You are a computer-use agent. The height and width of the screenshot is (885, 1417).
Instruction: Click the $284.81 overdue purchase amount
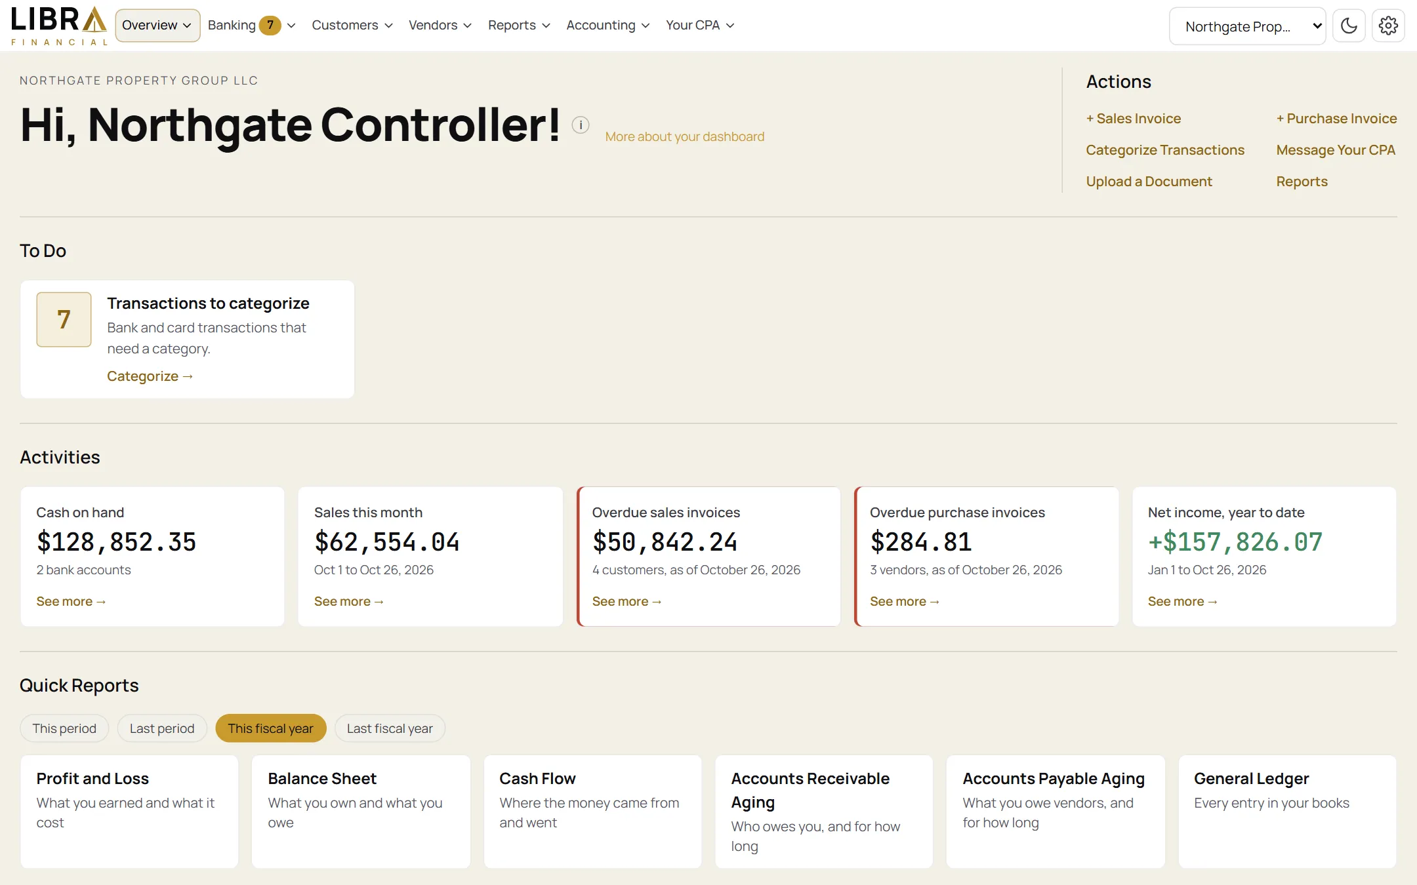[x=921, y=542]
